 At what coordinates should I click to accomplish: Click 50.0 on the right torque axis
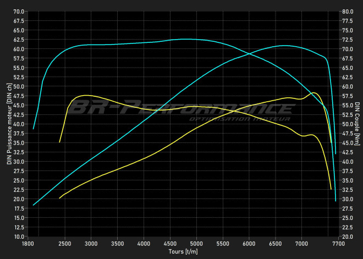click(x=347, y=124)
